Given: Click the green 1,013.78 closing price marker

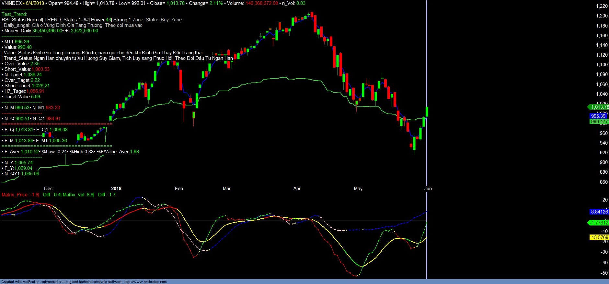Looking at the screenshot, I should [x=599, y=107].
